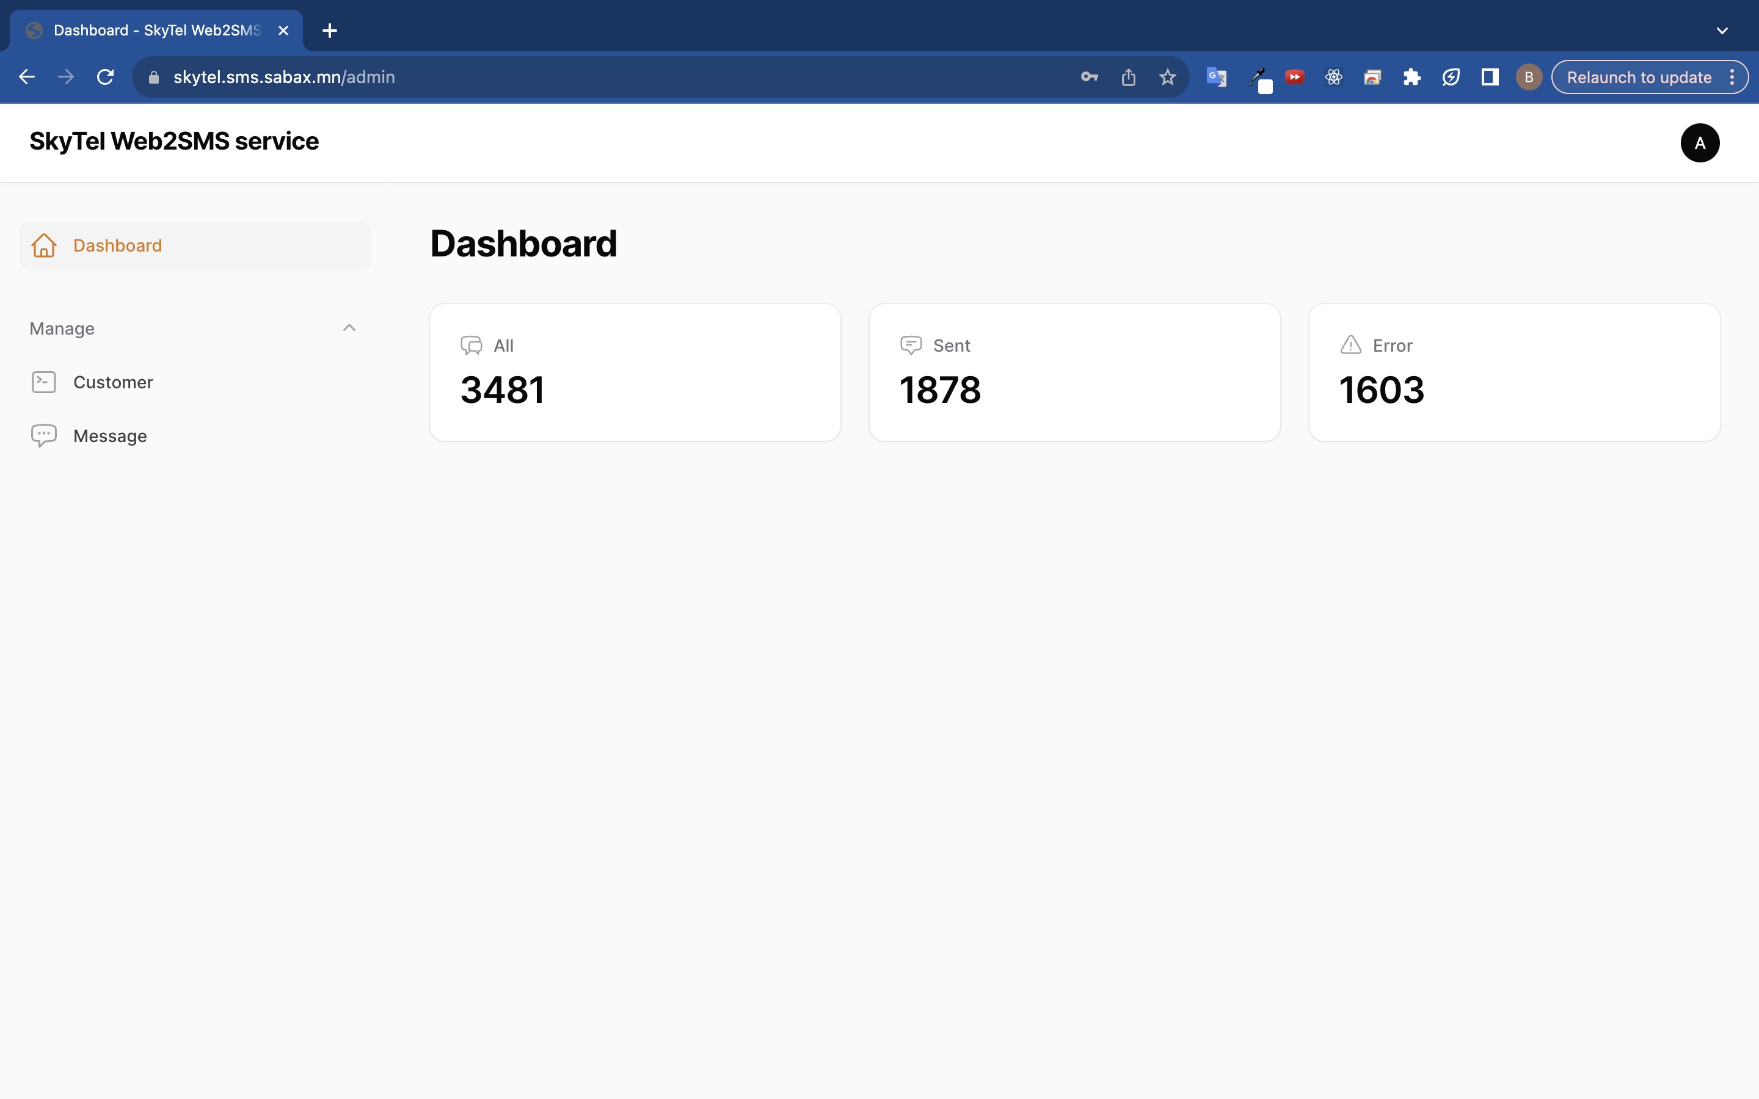Image resolution: width=1759 pixels, height=1099 pixels.
Task: Click the Sent message card icon
Action: (x=910, y=345)
